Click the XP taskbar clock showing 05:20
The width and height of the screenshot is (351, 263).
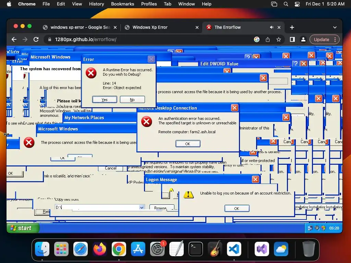tap(334, 228)
